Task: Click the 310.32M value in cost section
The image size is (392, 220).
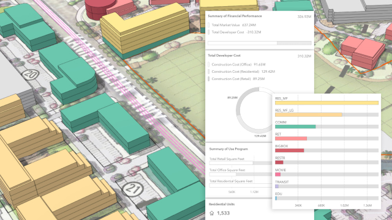Action: pos(304,56)
